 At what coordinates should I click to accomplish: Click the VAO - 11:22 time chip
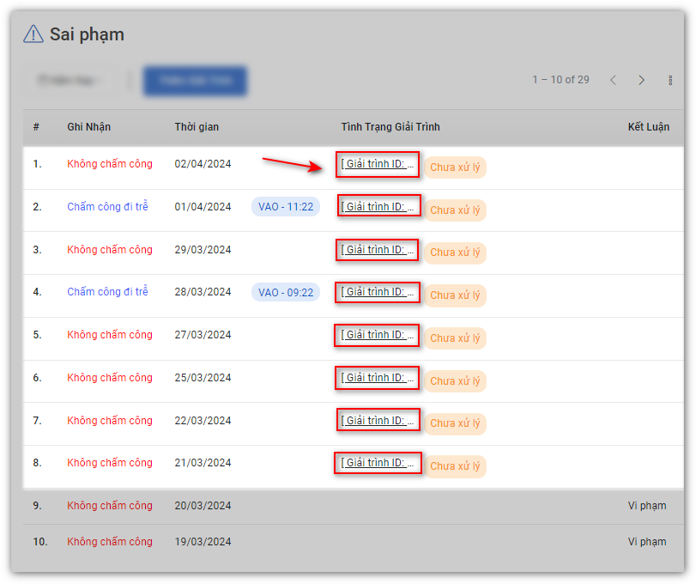click(286, 207)
